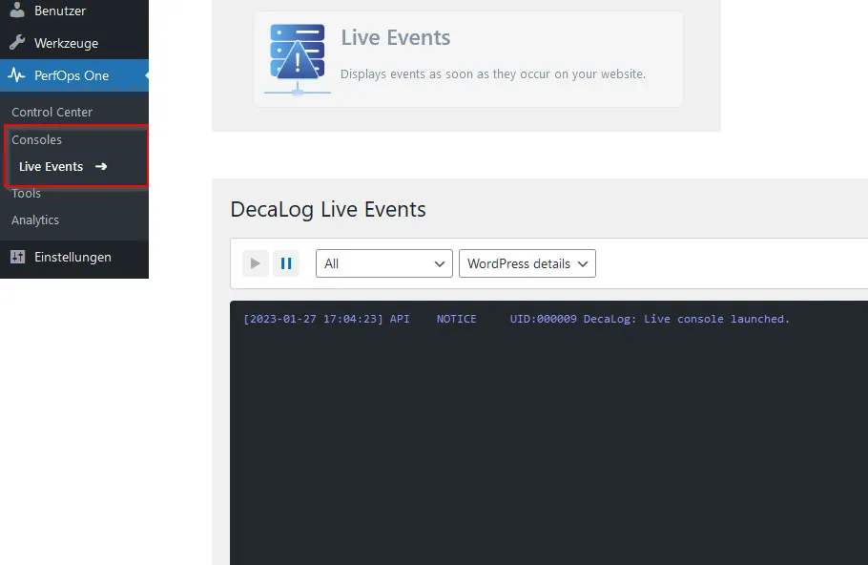Image resolution: width=868 pixels, height=565 pixels.
Task: Click the Einstellungen sliders icon
Action: [x=18, y=257]
